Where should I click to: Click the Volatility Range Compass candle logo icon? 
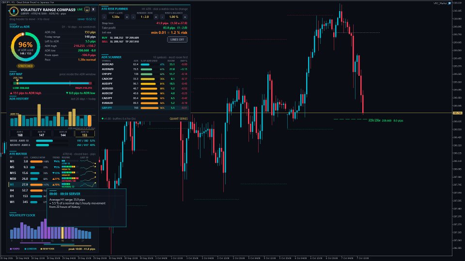click(x=14, y=11)
